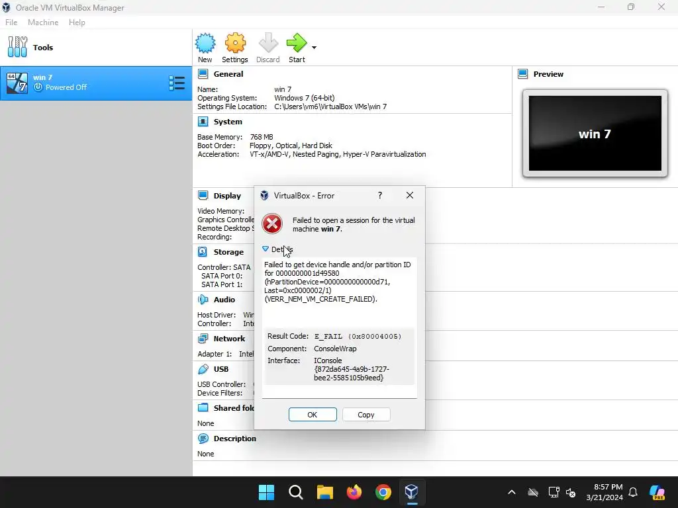Viewport: 678px width, 508px height.
Task: Open the Storage section header
Action: click(228, 252)
